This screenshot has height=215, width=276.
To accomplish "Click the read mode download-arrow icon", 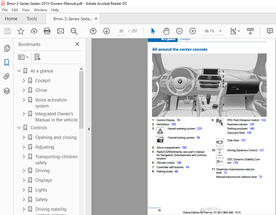I will (250, 31).
